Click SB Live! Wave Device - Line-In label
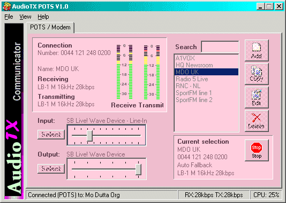Screen dimensions: 286x203 (107, 121)
